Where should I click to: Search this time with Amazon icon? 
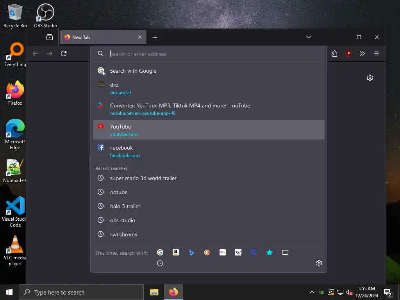click(175, 252)
